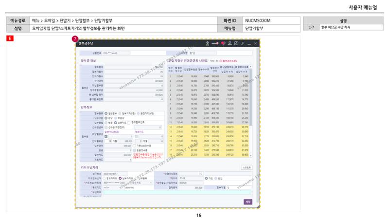Screen dimensions: 389x219
Task: Select the 완전거치 radio option
Action: 139,113
